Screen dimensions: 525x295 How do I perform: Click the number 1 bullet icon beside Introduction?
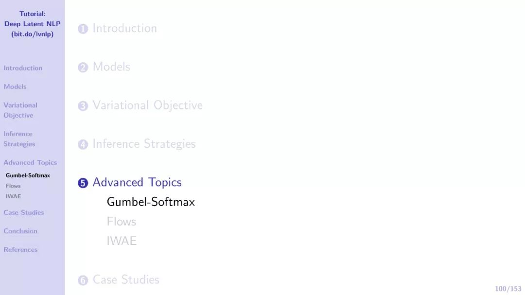83,29
